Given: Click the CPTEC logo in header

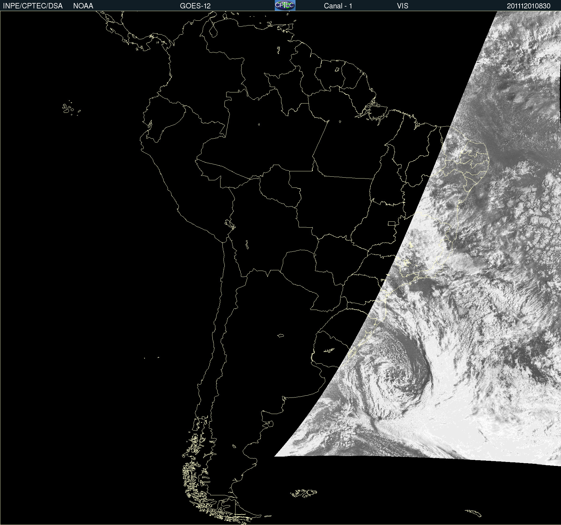Looking at the screenshot, I should (x=285, y=5).
